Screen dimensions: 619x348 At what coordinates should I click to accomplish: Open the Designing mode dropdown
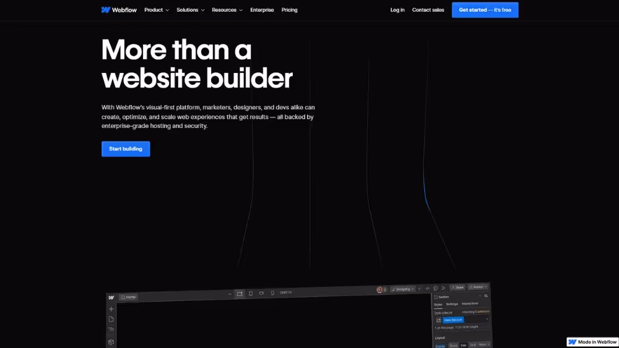(403, 289)
